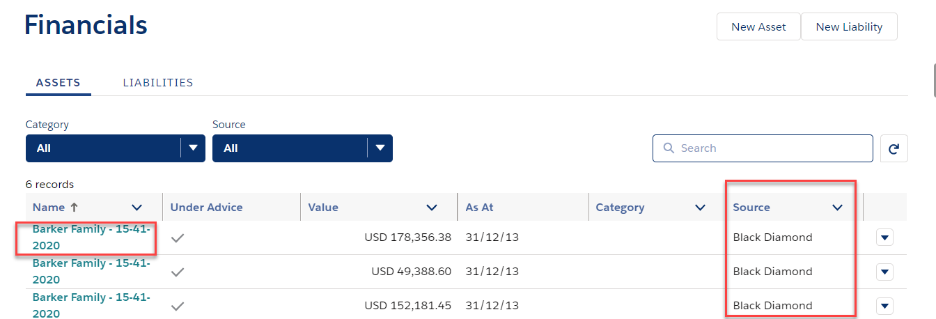936x319 pixels.
Task: Open Name column header menu chevron
Action: [137, 208]
